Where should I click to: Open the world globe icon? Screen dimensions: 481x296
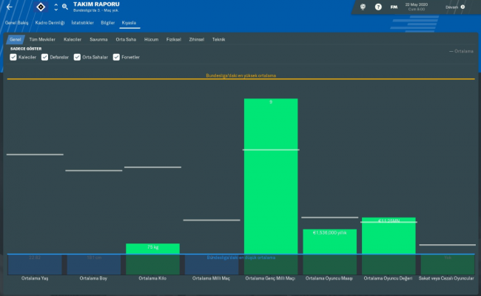pyautogui.click(x=363, y=7)
